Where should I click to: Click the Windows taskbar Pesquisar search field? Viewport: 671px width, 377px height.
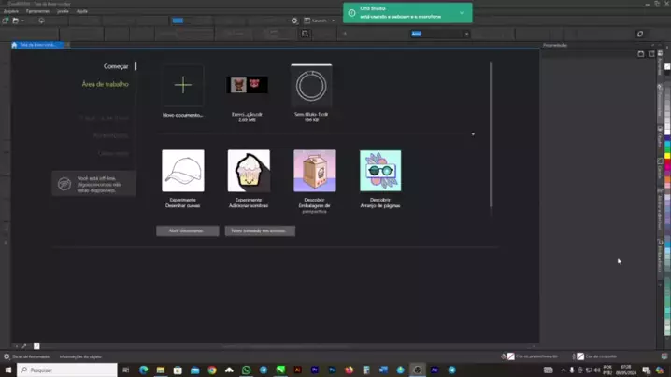(67, 370)
